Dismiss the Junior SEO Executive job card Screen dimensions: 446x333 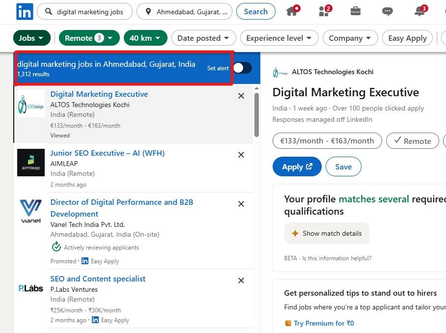(241, 155)
